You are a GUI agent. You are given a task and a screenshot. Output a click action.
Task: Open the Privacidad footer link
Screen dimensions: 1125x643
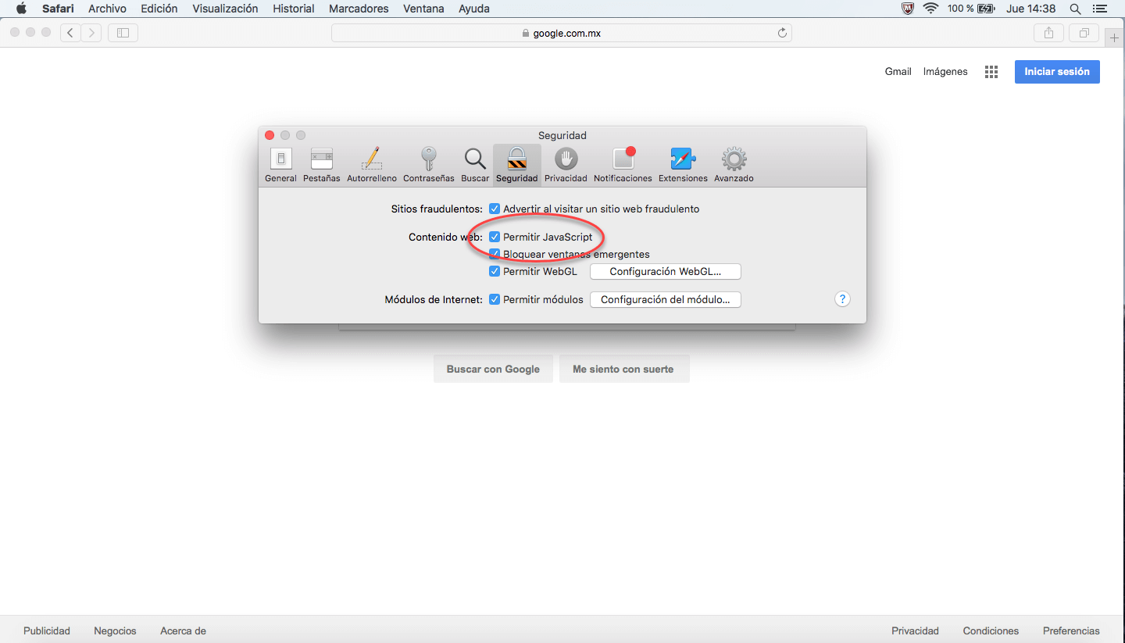915,630
